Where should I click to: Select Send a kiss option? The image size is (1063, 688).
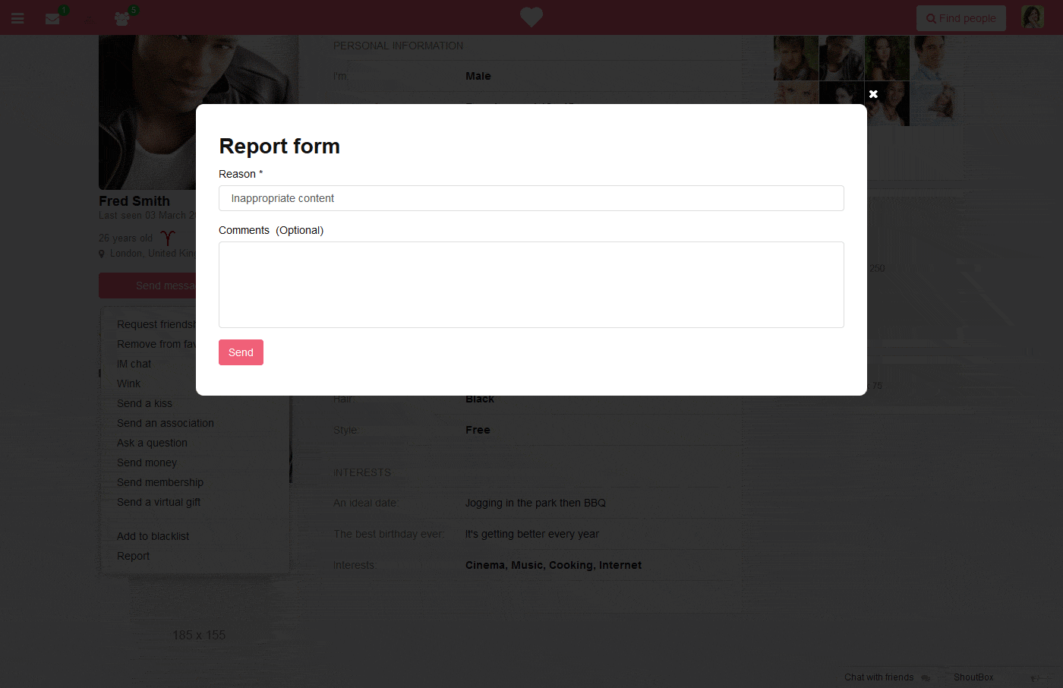click(144, 403)
